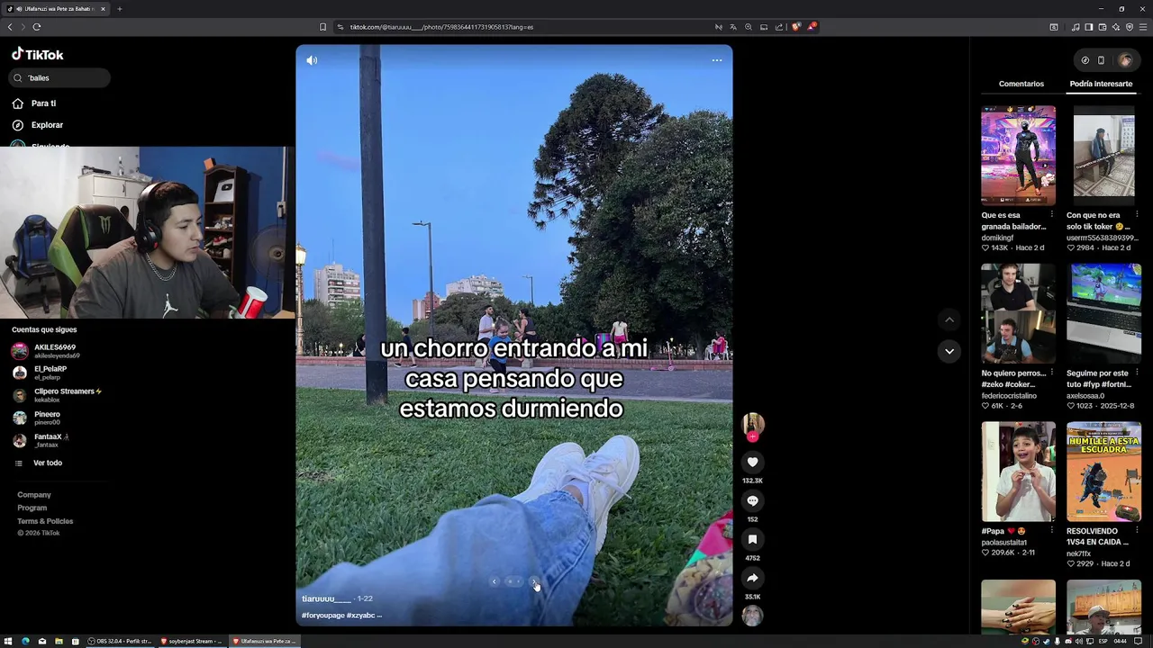Open Brave wallet icon
The height and width of the screenshot is (648, 1153).
[1102, 27]
